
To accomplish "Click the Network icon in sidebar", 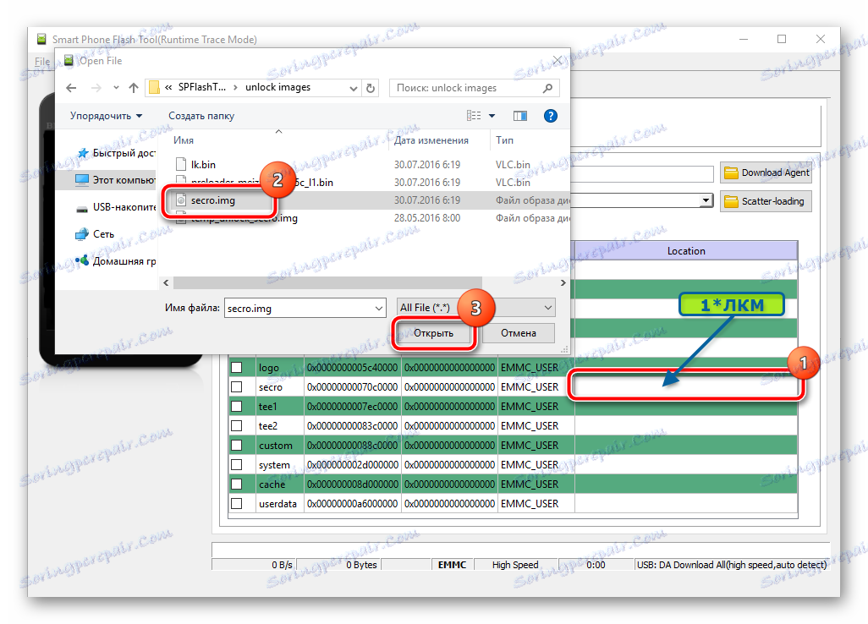I will [x=82, y=234].
